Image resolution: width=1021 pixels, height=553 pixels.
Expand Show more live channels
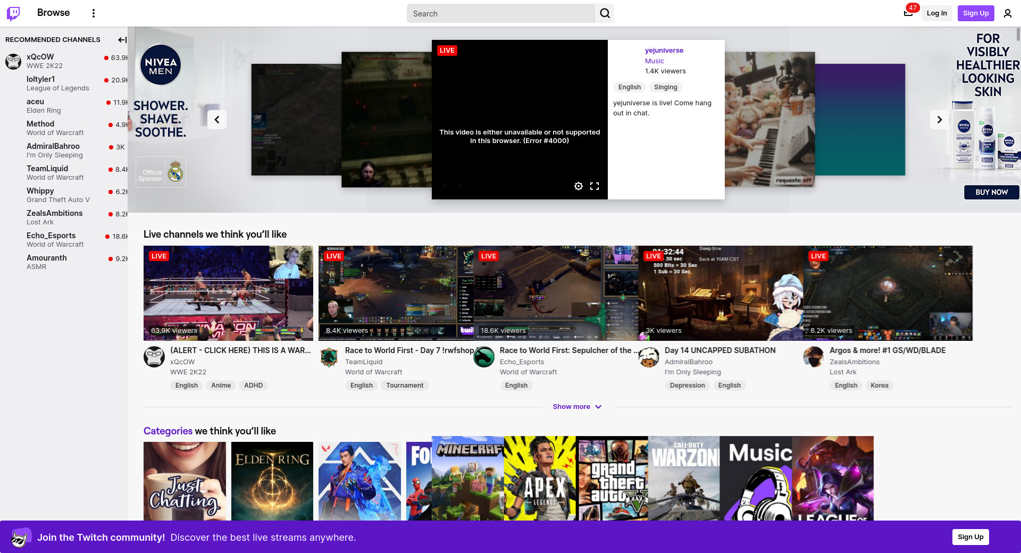click(577, 407)
